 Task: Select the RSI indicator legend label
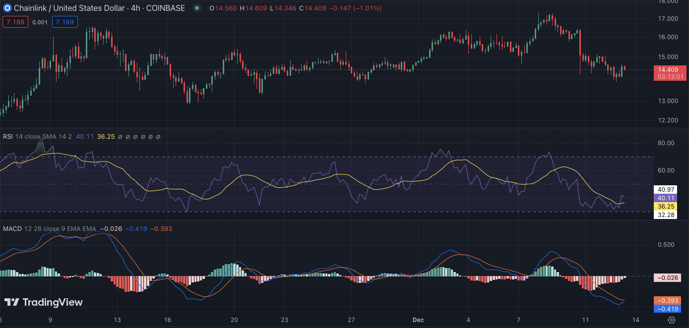click(8, 136)
